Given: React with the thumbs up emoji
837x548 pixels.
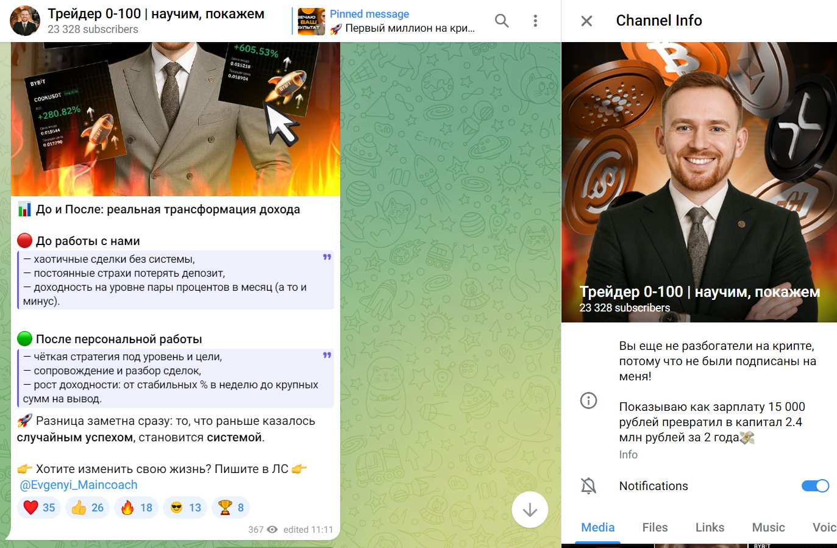Looking at the screenshot, I should click(x=88, y=508).
